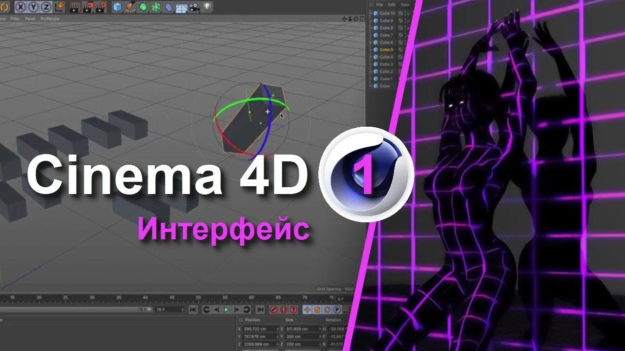This screenshot has height=351, width=625.
Task: Select Cube.9 in object list
Action: tap(386, 20)
